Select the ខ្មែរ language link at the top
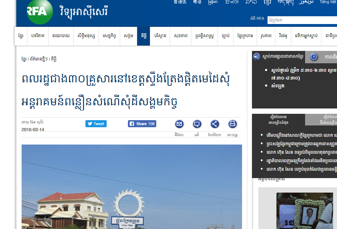The height and width of the screenshot is (229, 337). click(267, 2)
